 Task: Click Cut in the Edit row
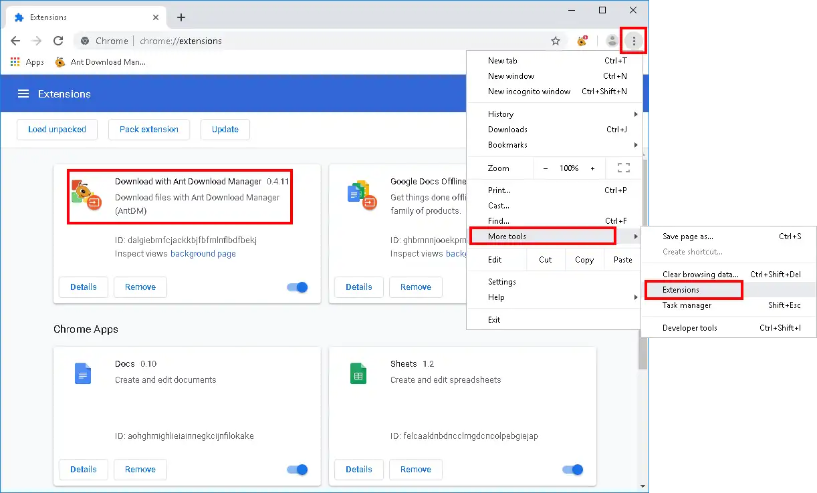coord(546,260)
